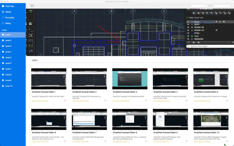Favourite the Autocad Edition 9 video
The image size is (234, 146).
click(186, 141)
